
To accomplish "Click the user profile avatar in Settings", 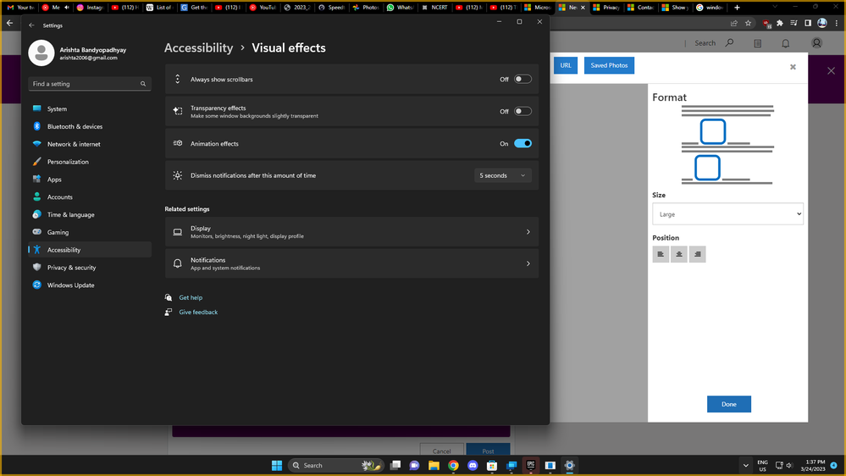I will [41, 53].
